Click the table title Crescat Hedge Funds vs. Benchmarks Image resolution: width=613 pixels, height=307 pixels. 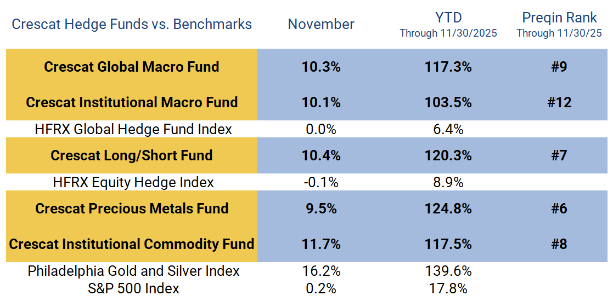coord(132,25)
